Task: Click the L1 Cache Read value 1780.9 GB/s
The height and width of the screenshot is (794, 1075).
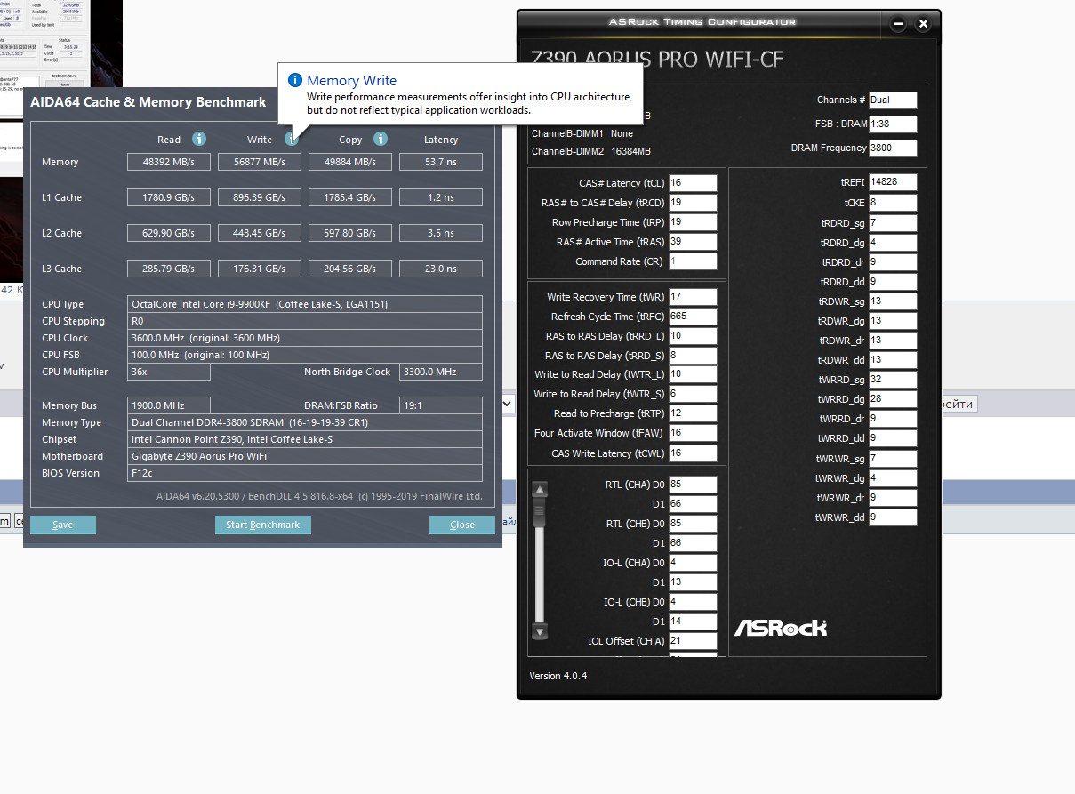Action: click(x=169, y=197)
